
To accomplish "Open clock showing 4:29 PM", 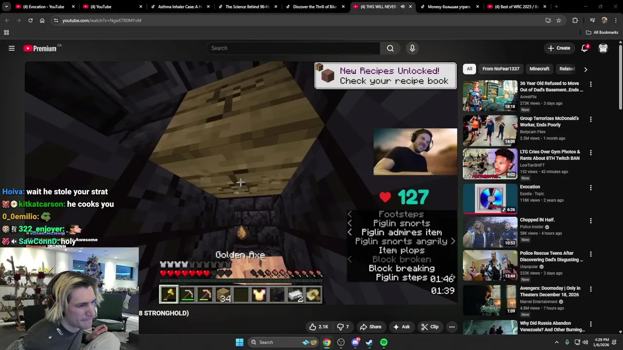I will 602,342.
